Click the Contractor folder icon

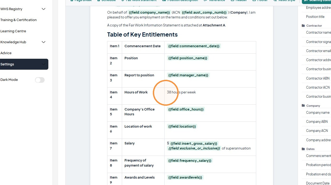(x=303, y=26)
